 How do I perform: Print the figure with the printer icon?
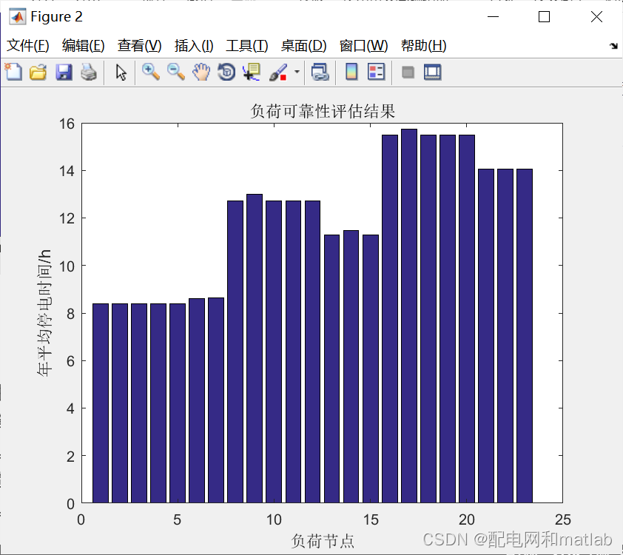(89, 73)
